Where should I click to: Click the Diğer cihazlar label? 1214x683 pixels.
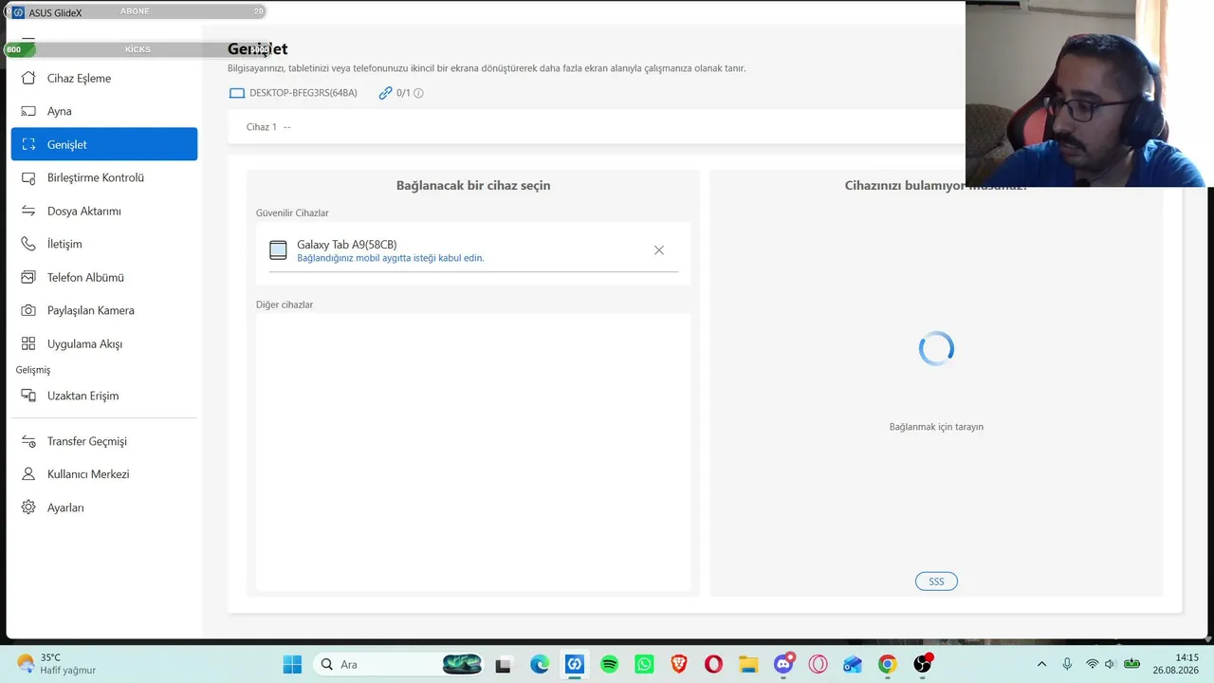coord(285,305)
